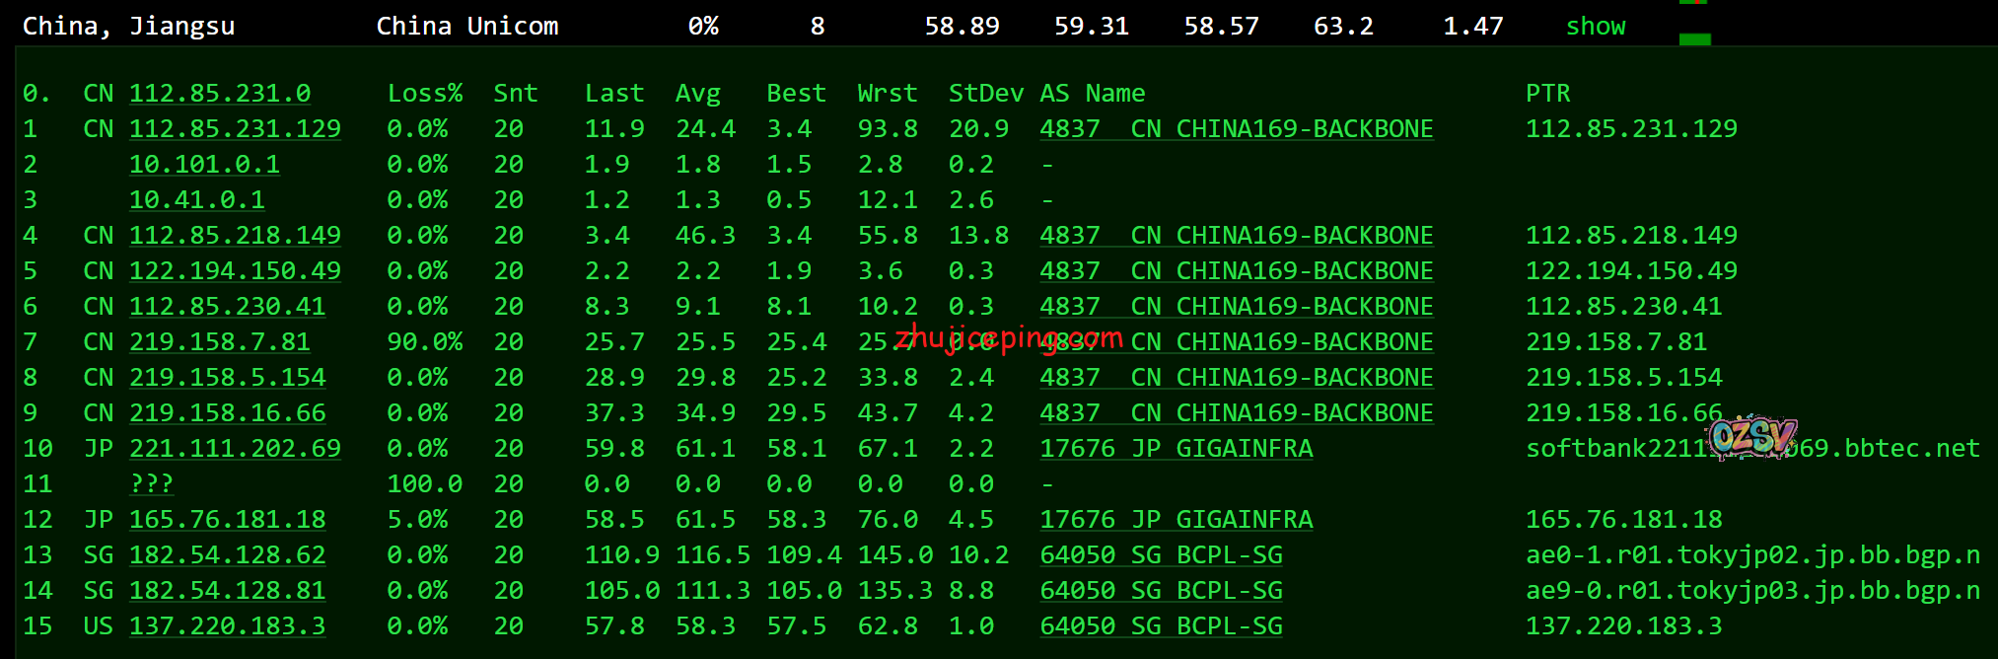Open the 219.158.7.81 IP link

click(220, 342)
